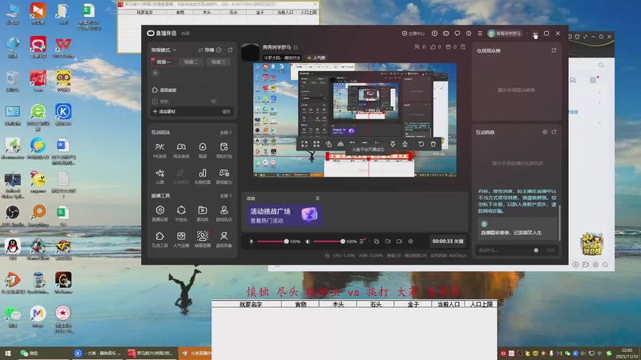Screen dimensions: 641x360
Task: Open the green screen live icon
Action: [x=203, y=239]
